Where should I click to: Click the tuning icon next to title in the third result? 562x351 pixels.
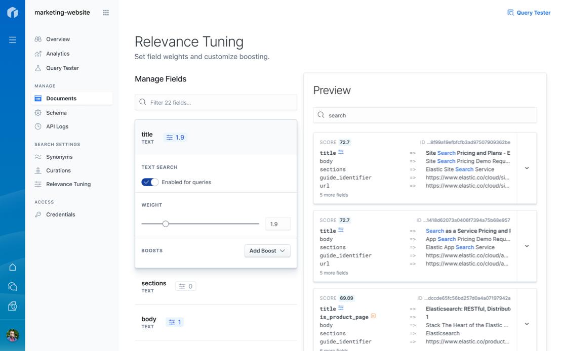(x=341, y=308)
